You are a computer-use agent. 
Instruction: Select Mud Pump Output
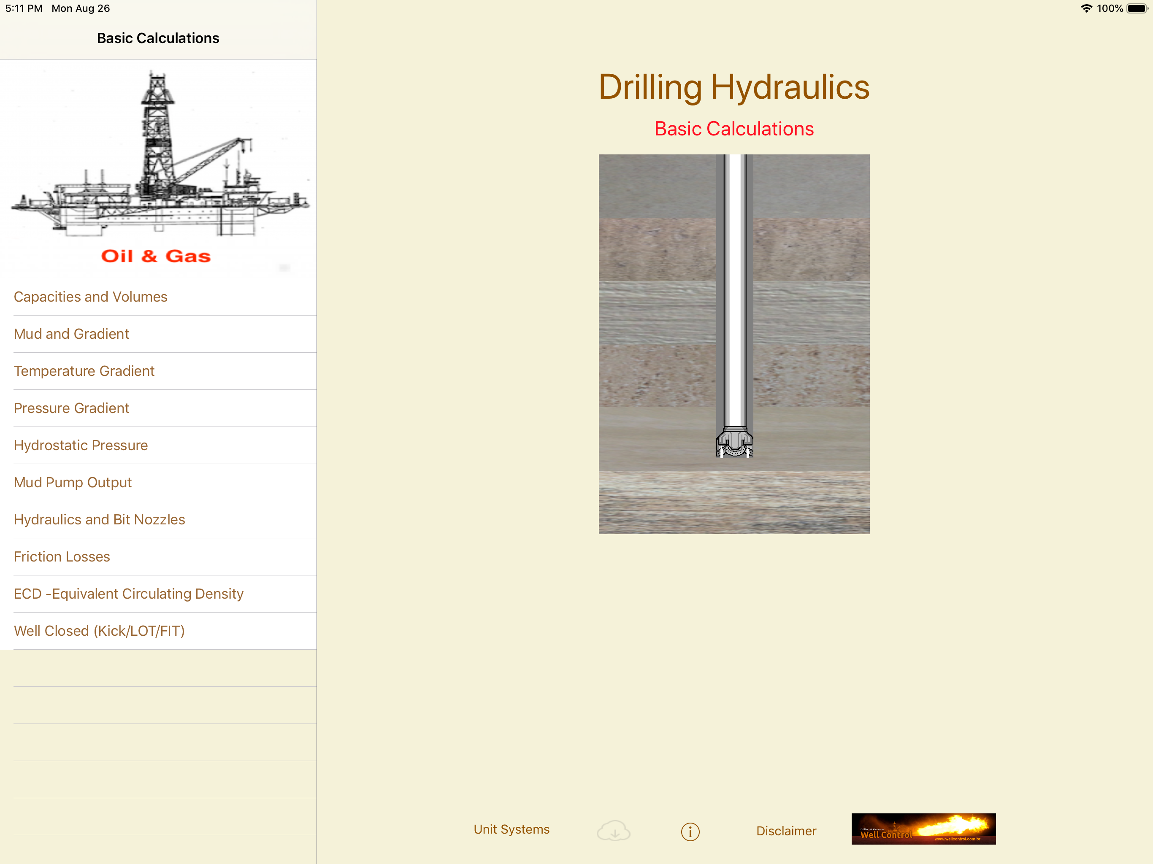(73, 482)
